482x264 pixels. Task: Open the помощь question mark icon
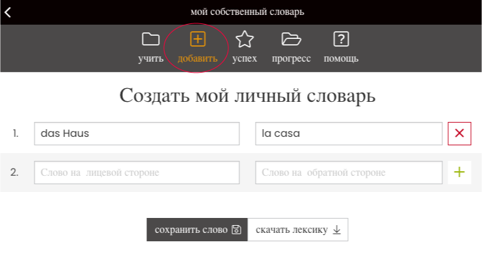[x=341, y=39]
